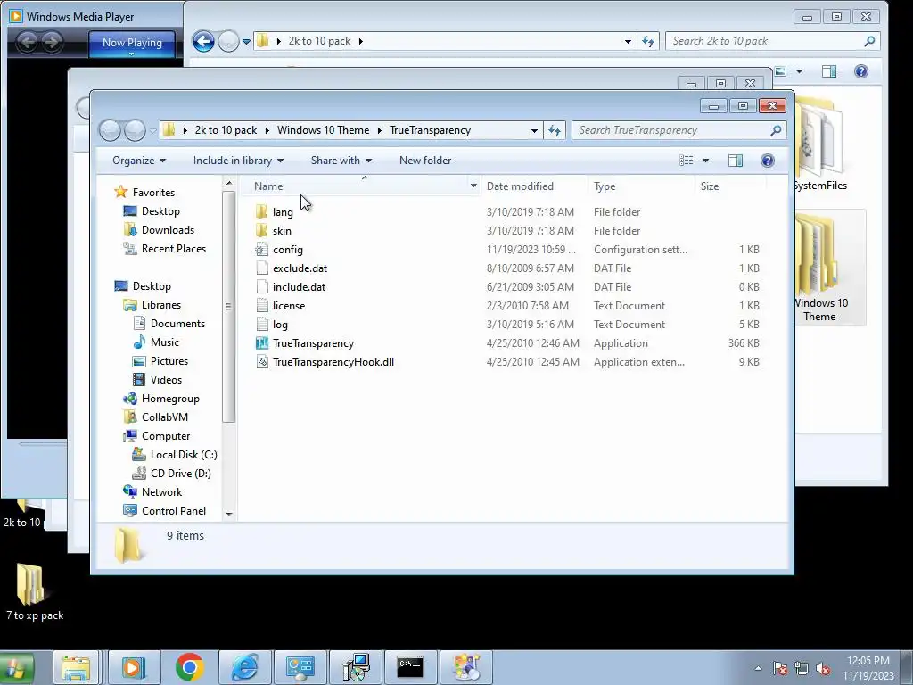Select the exclude.dat file
The width and height of the screenshot is (913, 685).
[300, 268]
